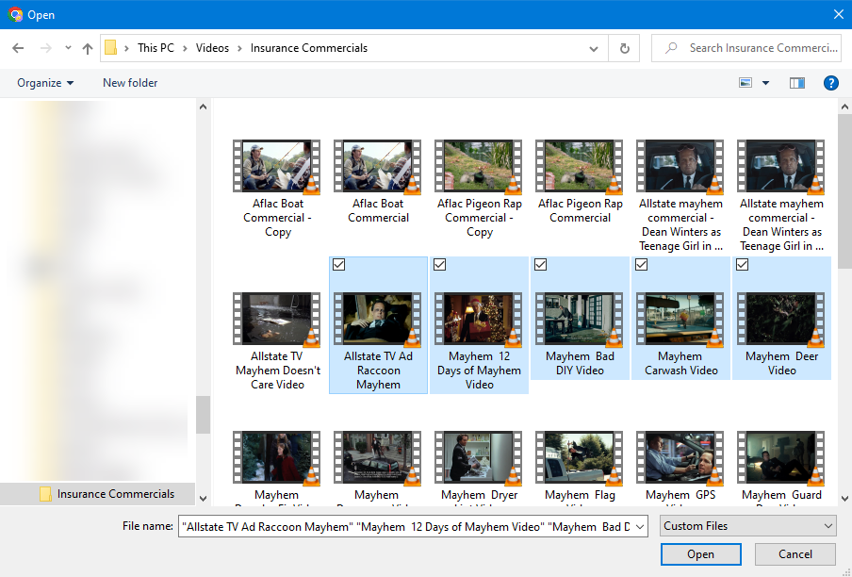852x577 pixels.
Task: Toggle the preview pane icon
Action: tap(797, 83)
